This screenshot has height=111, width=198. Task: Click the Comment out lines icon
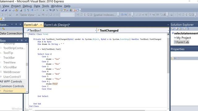(25, 10)
